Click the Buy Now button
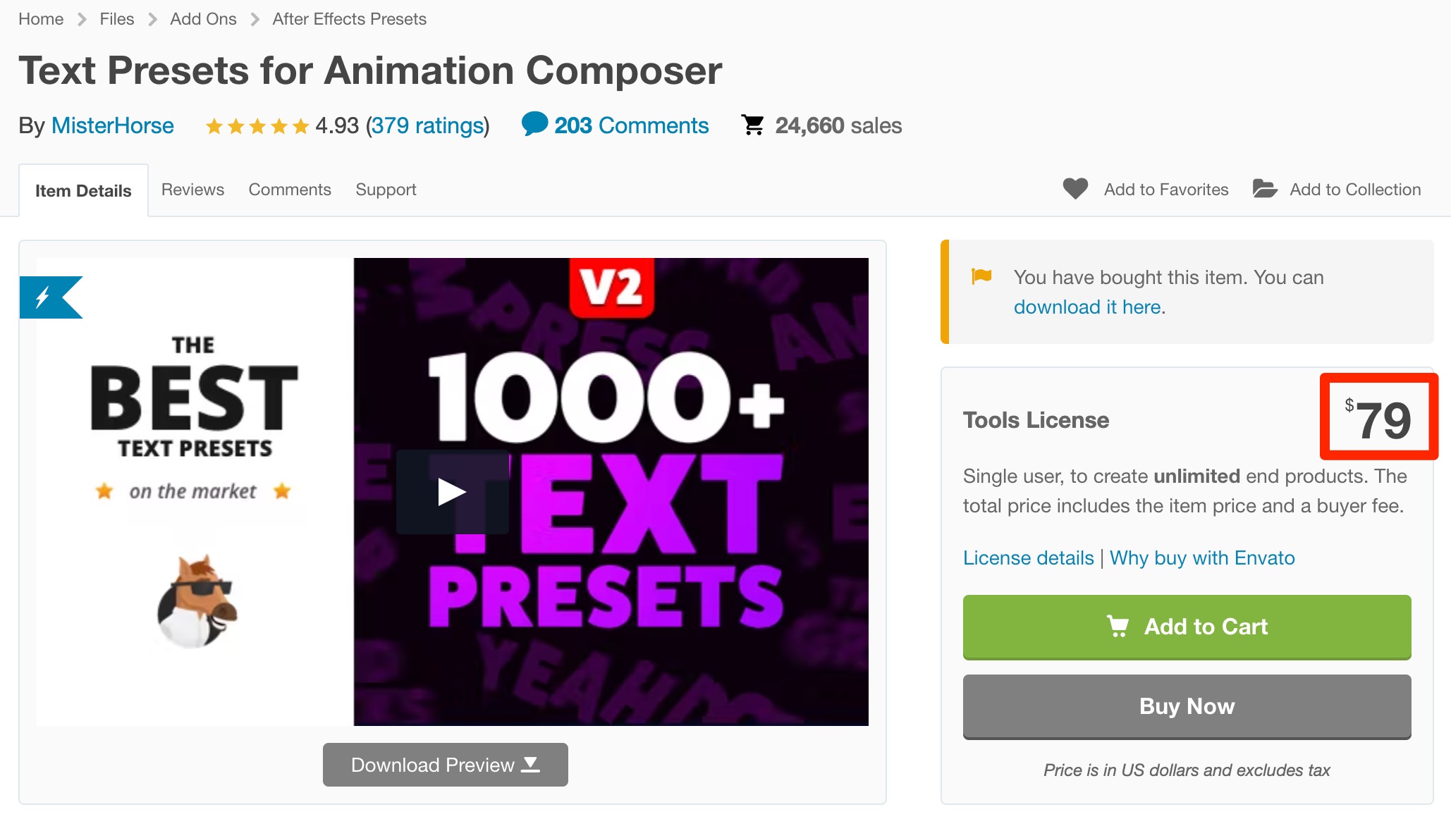The height and width of the screenshot is (819, 1451). (x=1187, y=706)
